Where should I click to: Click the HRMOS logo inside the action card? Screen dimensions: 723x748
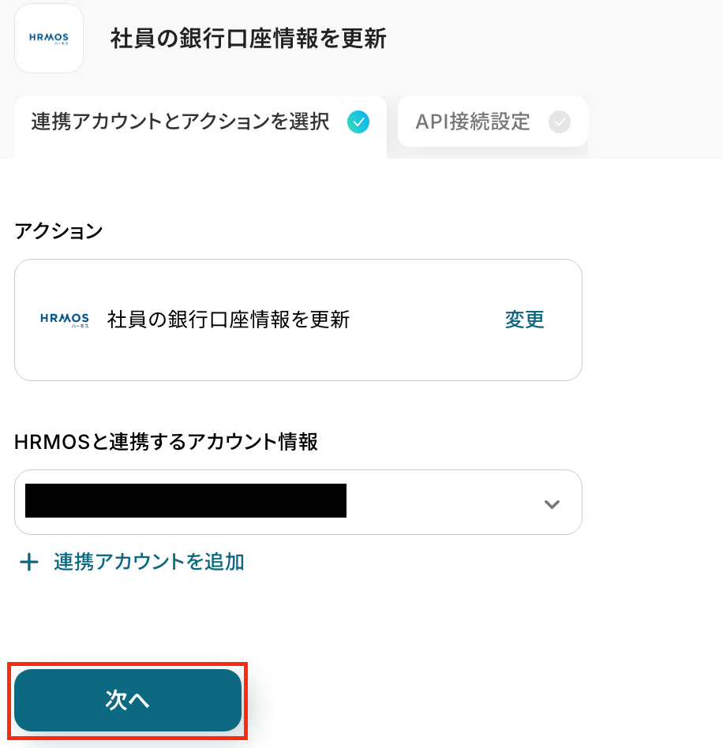click(65, 320)
